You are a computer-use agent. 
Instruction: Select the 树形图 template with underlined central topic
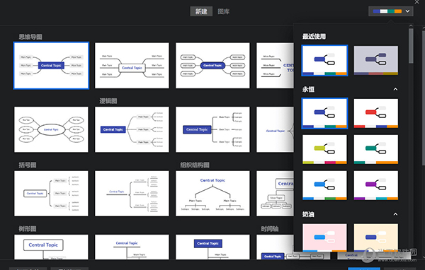tap(132, 247)
